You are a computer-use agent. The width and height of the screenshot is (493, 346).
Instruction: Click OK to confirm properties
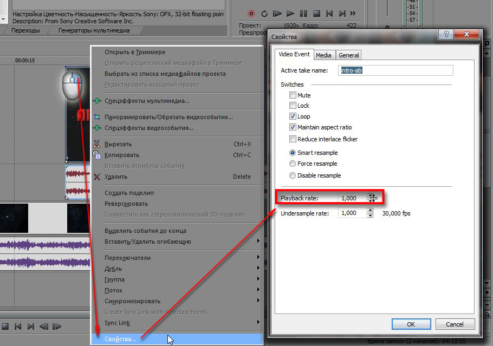click(x=411, y=324)
